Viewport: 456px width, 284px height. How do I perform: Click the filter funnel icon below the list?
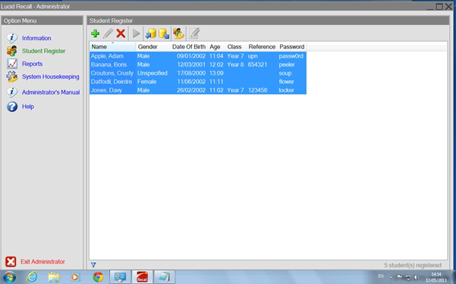pyautogui.click(x=93, y=265)
